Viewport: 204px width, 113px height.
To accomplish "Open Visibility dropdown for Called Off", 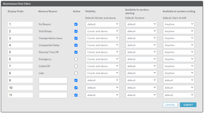I will pyautogui.click(x=102, y=66).
